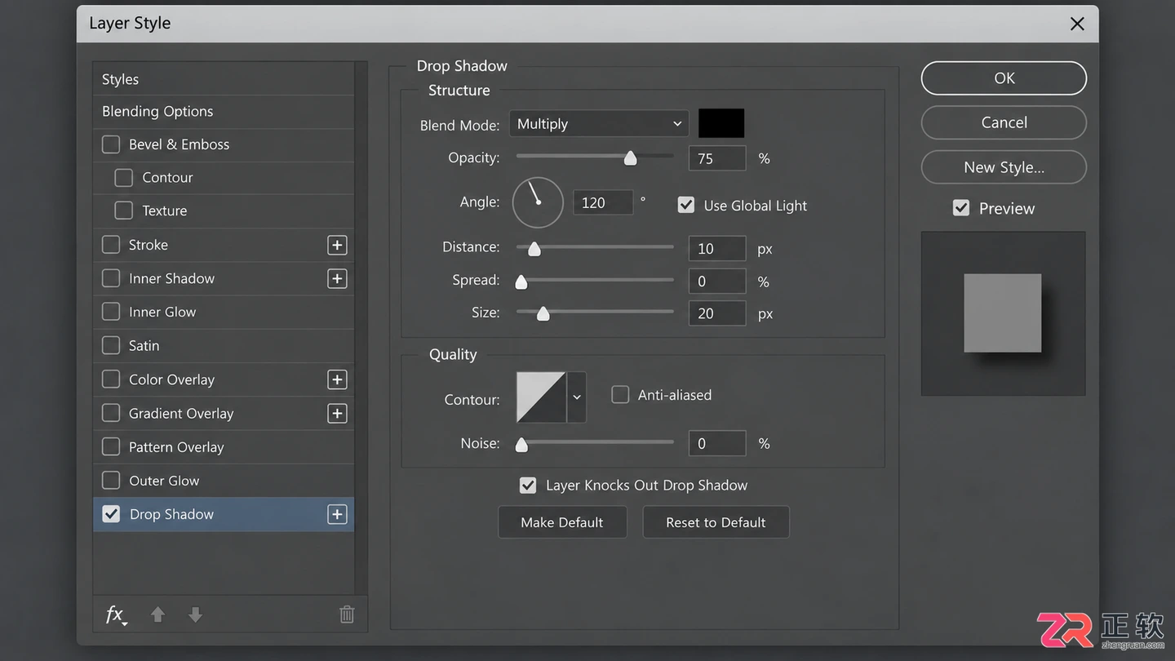Toggle the Stroke effect checkbox
1175x661 pixels.
point(111,245)
